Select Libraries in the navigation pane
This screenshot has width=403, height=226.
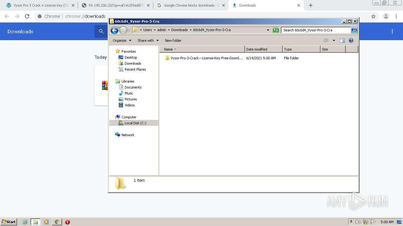point(125,81)
